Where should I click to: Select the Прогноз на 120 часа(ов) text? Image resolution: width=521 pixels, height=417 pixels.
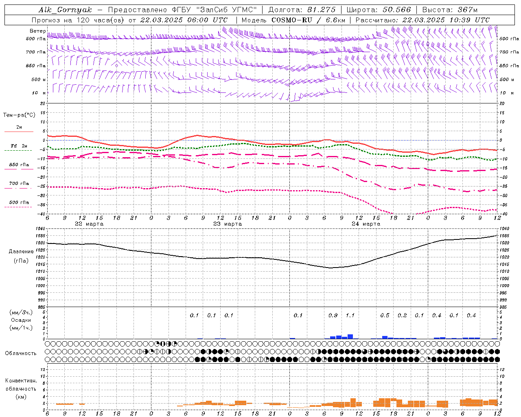[x=79, y=20]
